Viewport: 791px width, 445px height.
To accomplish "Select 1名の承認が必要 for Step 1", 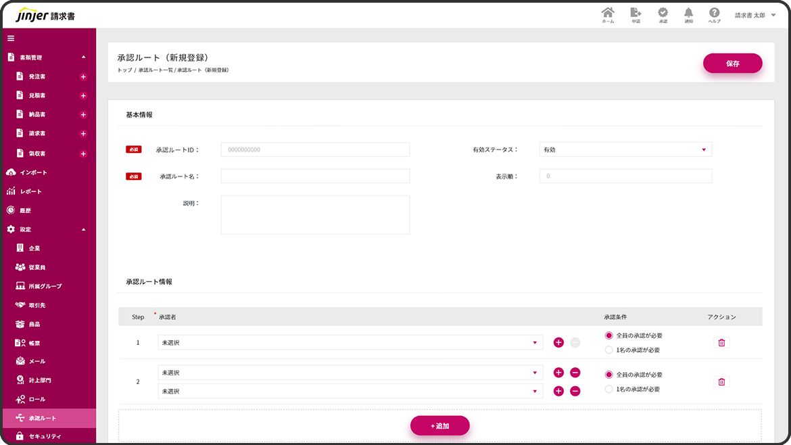I will 609,350.
